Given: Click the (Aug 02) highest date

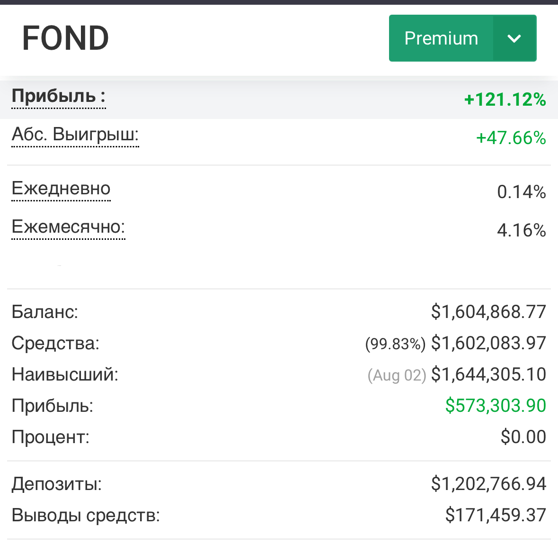Looking at the screenshot, I should coord(397,375).
